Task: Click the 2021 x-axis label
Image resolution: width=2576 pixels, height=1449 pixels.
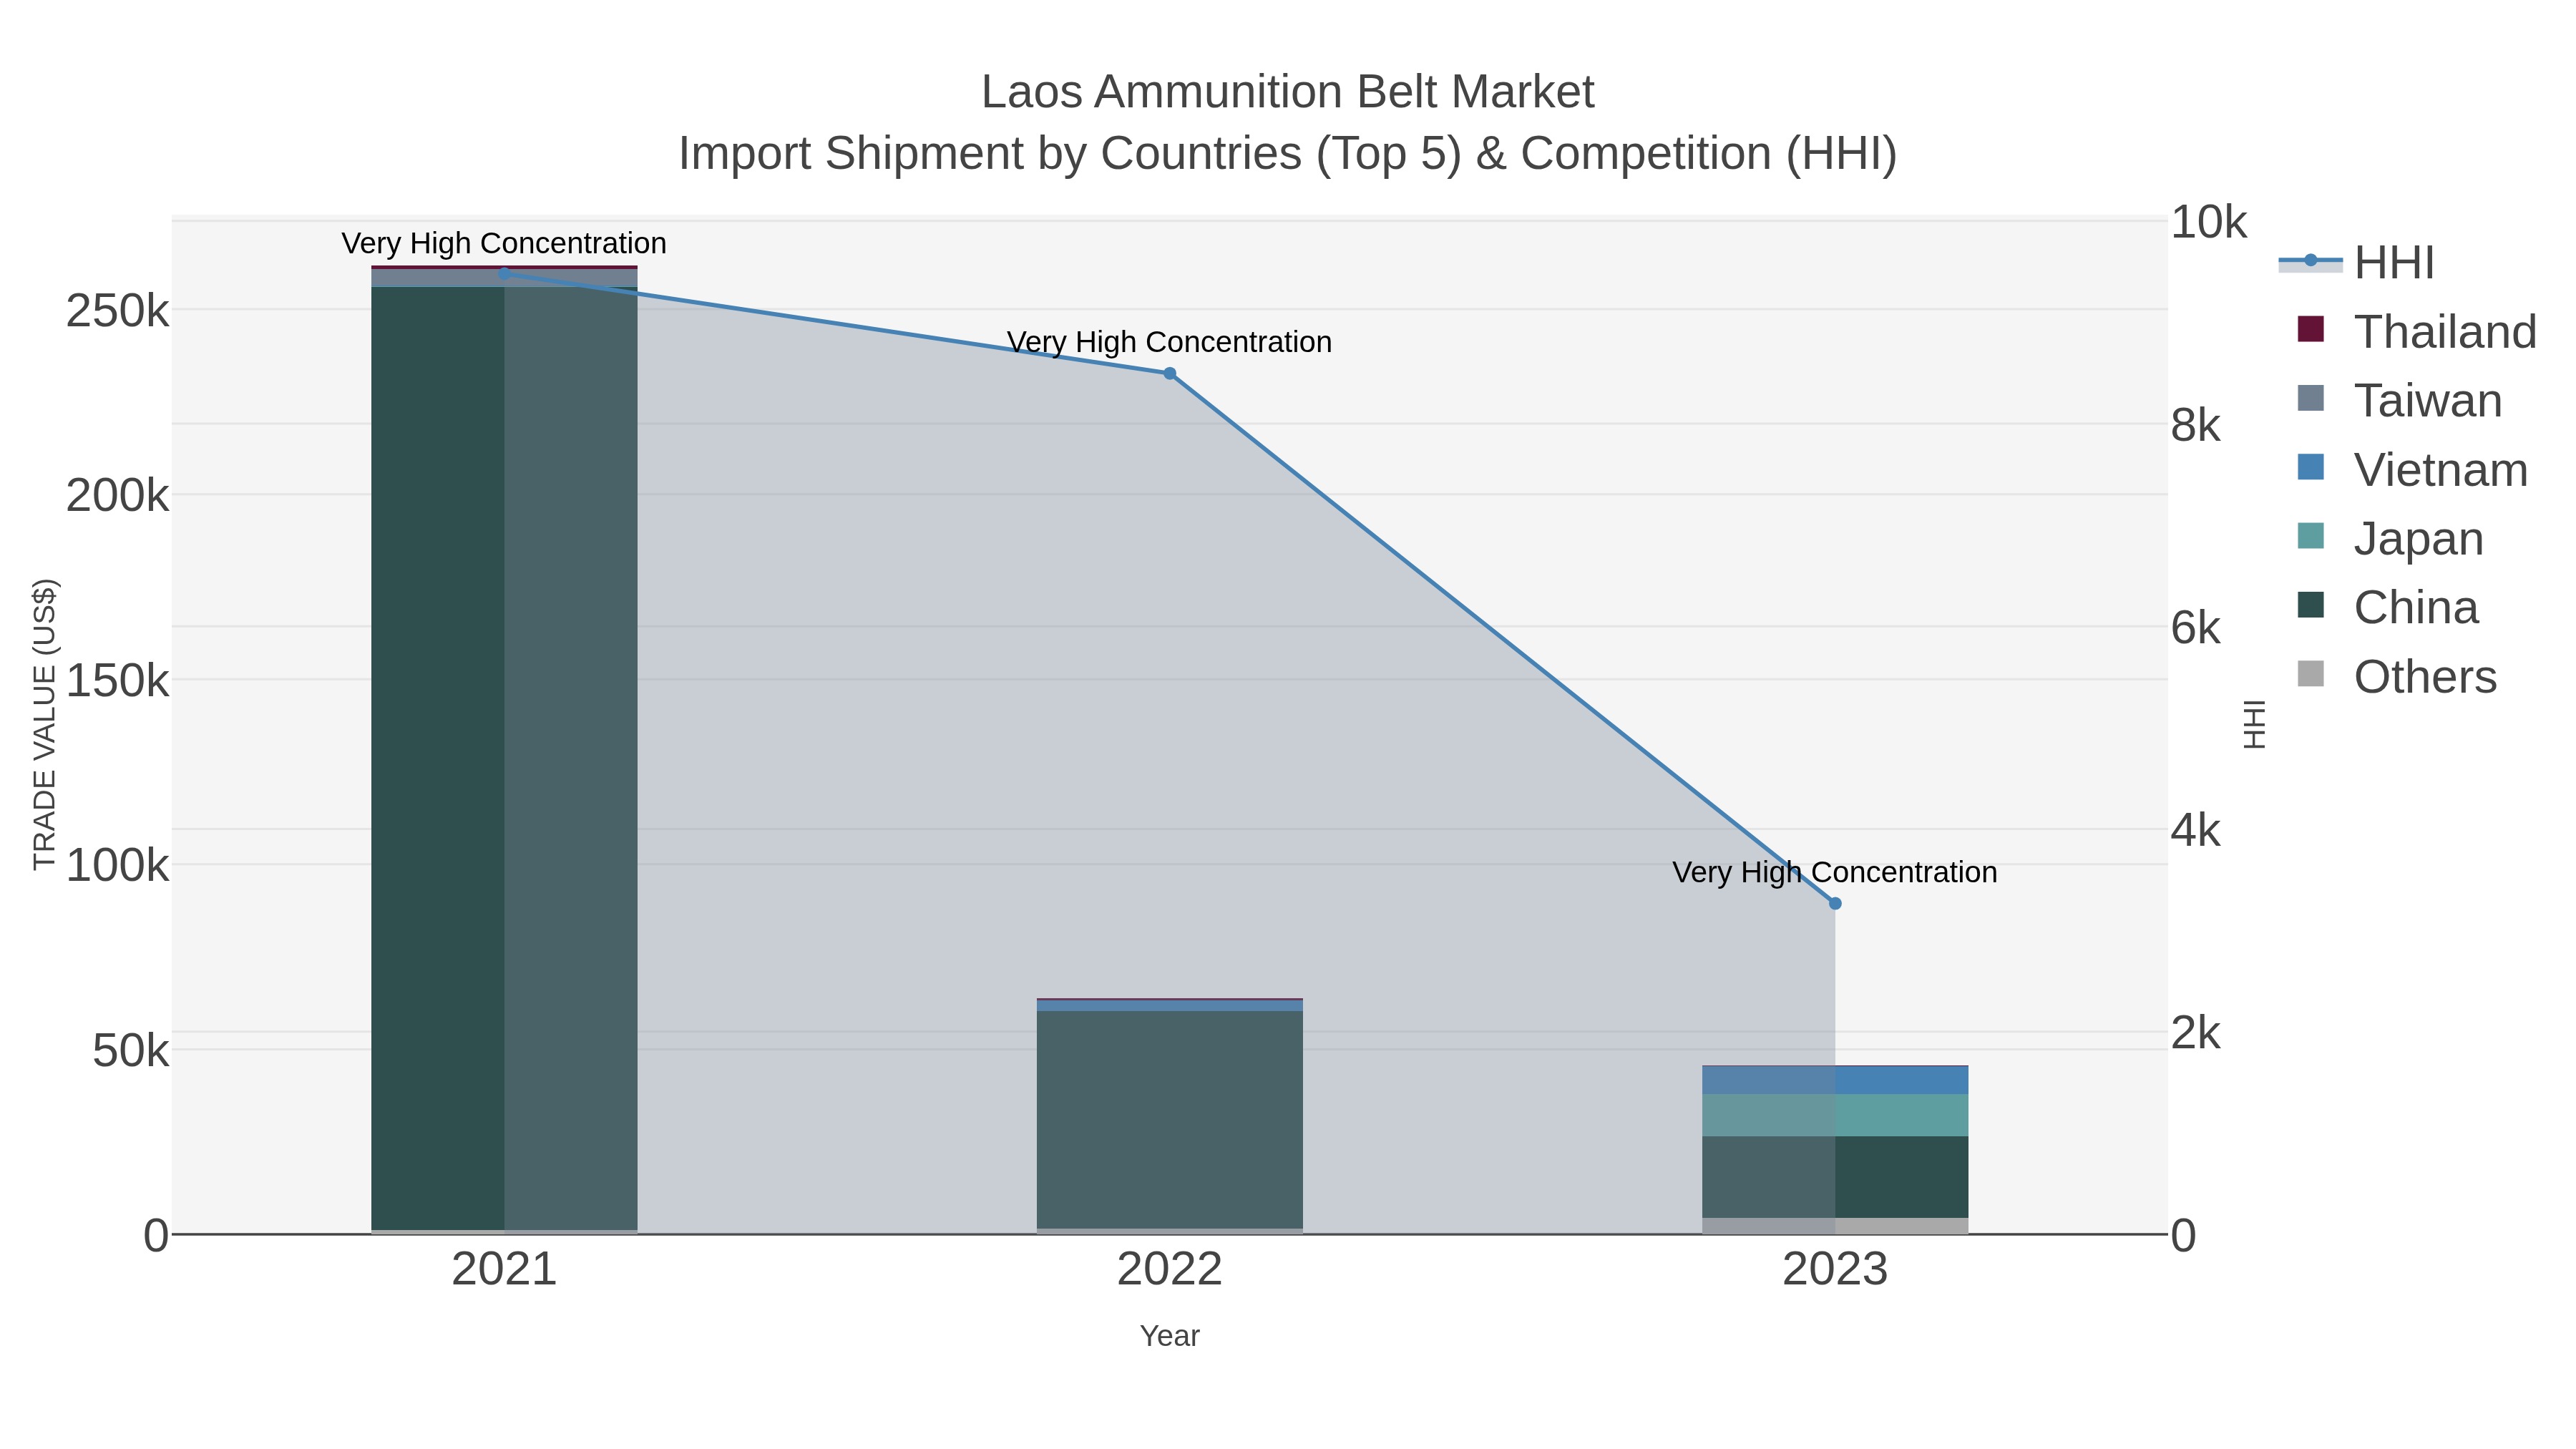Action: (x=504, y=1270)
